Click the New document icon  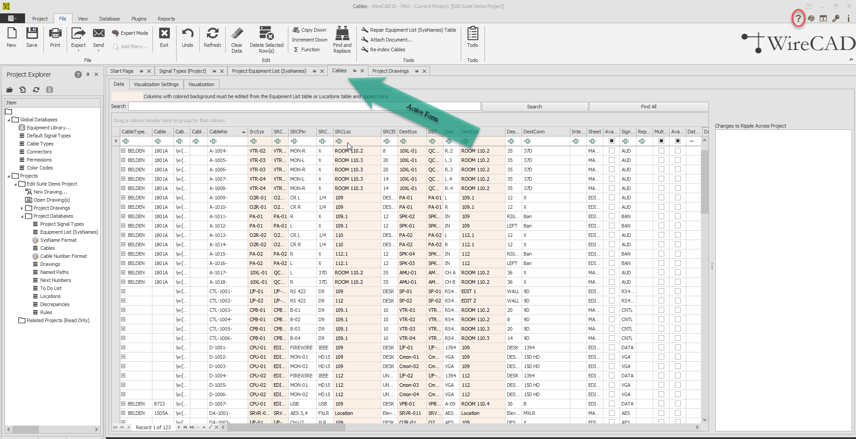point(12,33)
